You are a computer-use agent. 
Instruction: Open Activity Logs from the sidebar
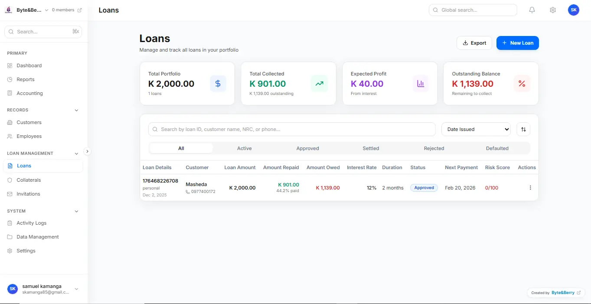(31, 222)
